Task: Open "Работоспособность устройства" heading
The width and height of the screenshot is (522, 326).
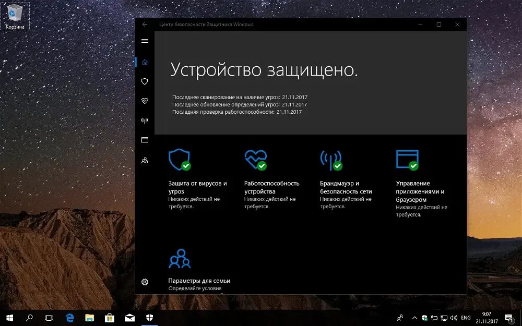Action: pyautogui.click(x=271, y=187)
